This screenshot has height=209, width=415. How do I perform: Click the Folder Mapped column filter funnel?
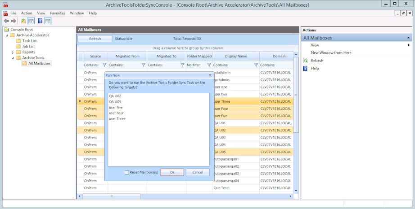tap(209, 65)
